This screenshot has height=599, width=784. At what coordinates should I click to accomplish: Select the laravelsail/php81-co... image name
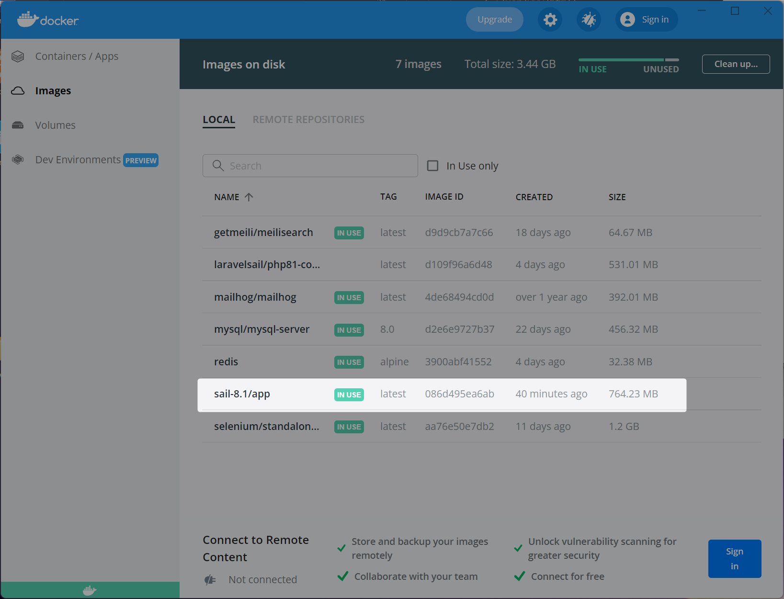267,265
